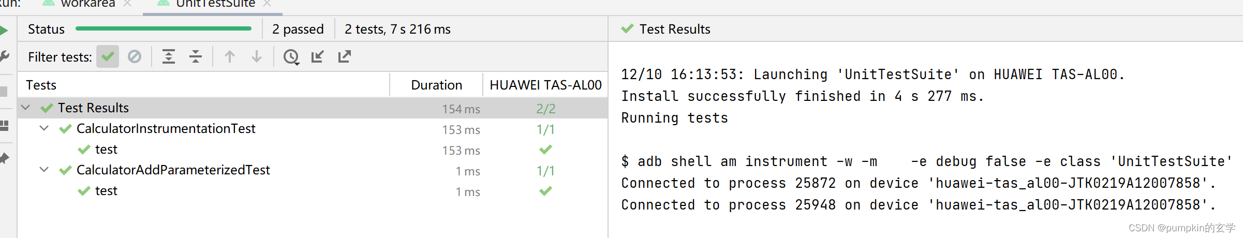Click the export test results icon
Screen dimensions: 1243x238
[345, 56]
